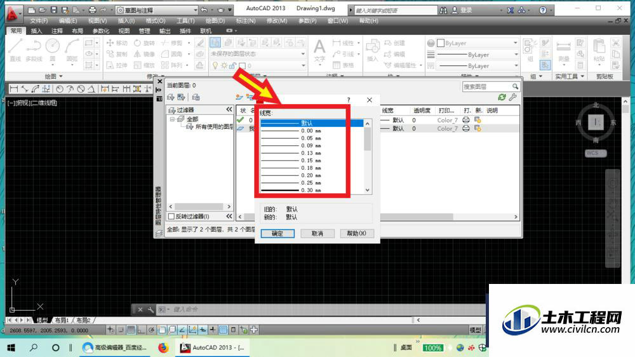Click the printer plot icon for layer 0

465,120
